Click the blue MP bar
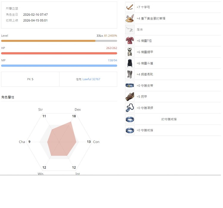 tap(59, 65)
